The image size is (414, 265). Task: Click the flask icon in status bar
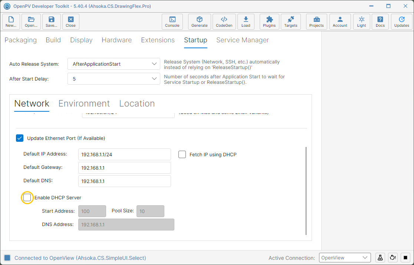[380, 258]
